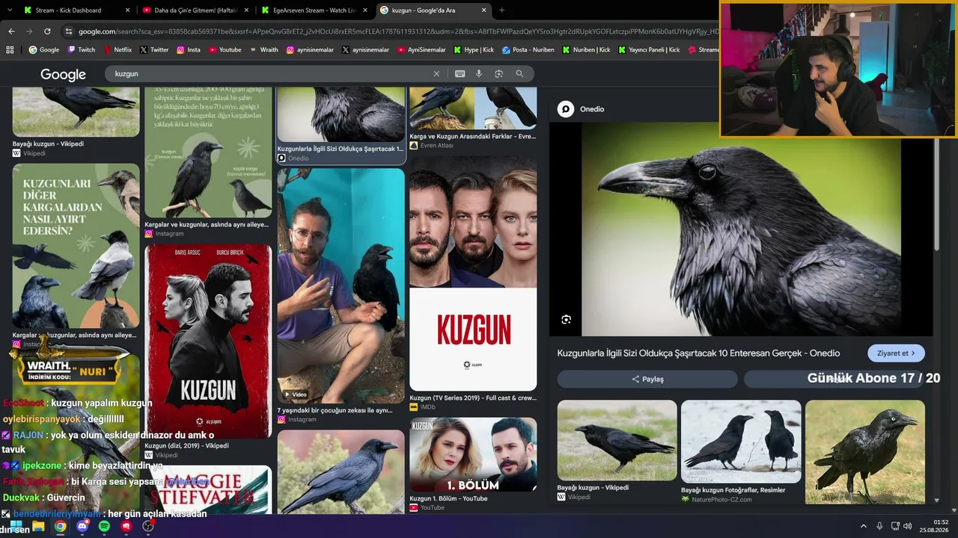Image resolution: width=958 pixels, height=538 pixels.
Task: Open File Explorer from the taskbar
Action: [x=38, y=526]
